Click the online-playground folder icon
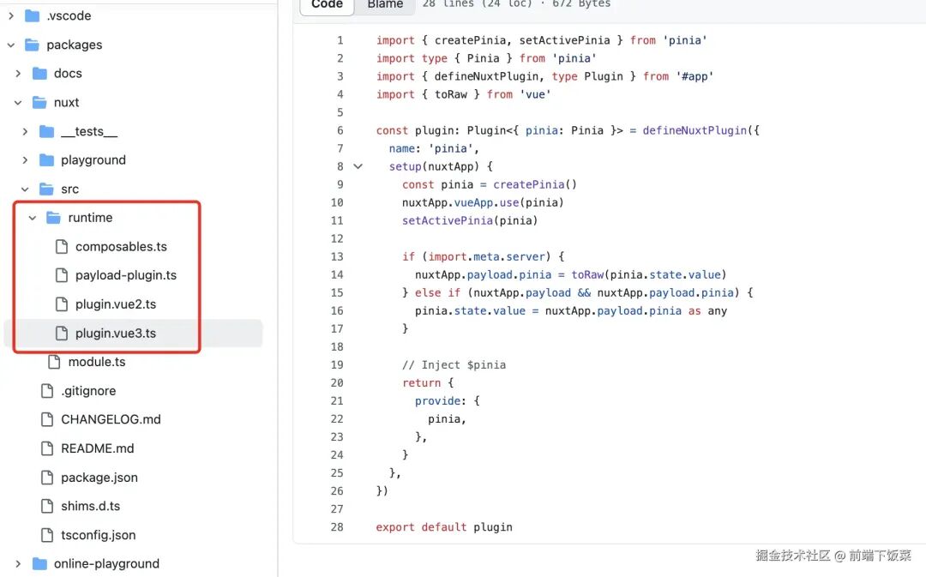 pos(39,564)
